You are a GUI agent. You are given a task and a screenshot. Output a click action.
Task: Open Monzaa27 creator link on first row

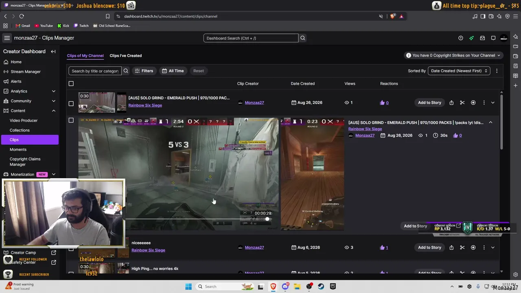tap(254, 103)
